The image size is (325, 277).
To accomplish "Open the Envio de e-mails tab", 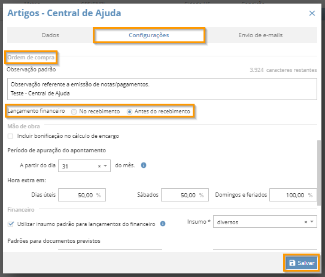I will tap(260, 35).
